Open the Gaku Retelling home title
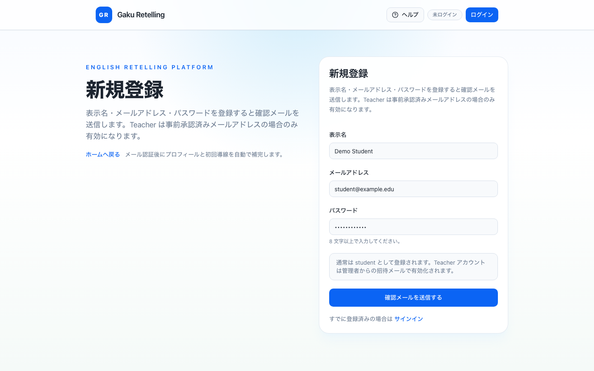Screen dimensions: 594x371 141,15
